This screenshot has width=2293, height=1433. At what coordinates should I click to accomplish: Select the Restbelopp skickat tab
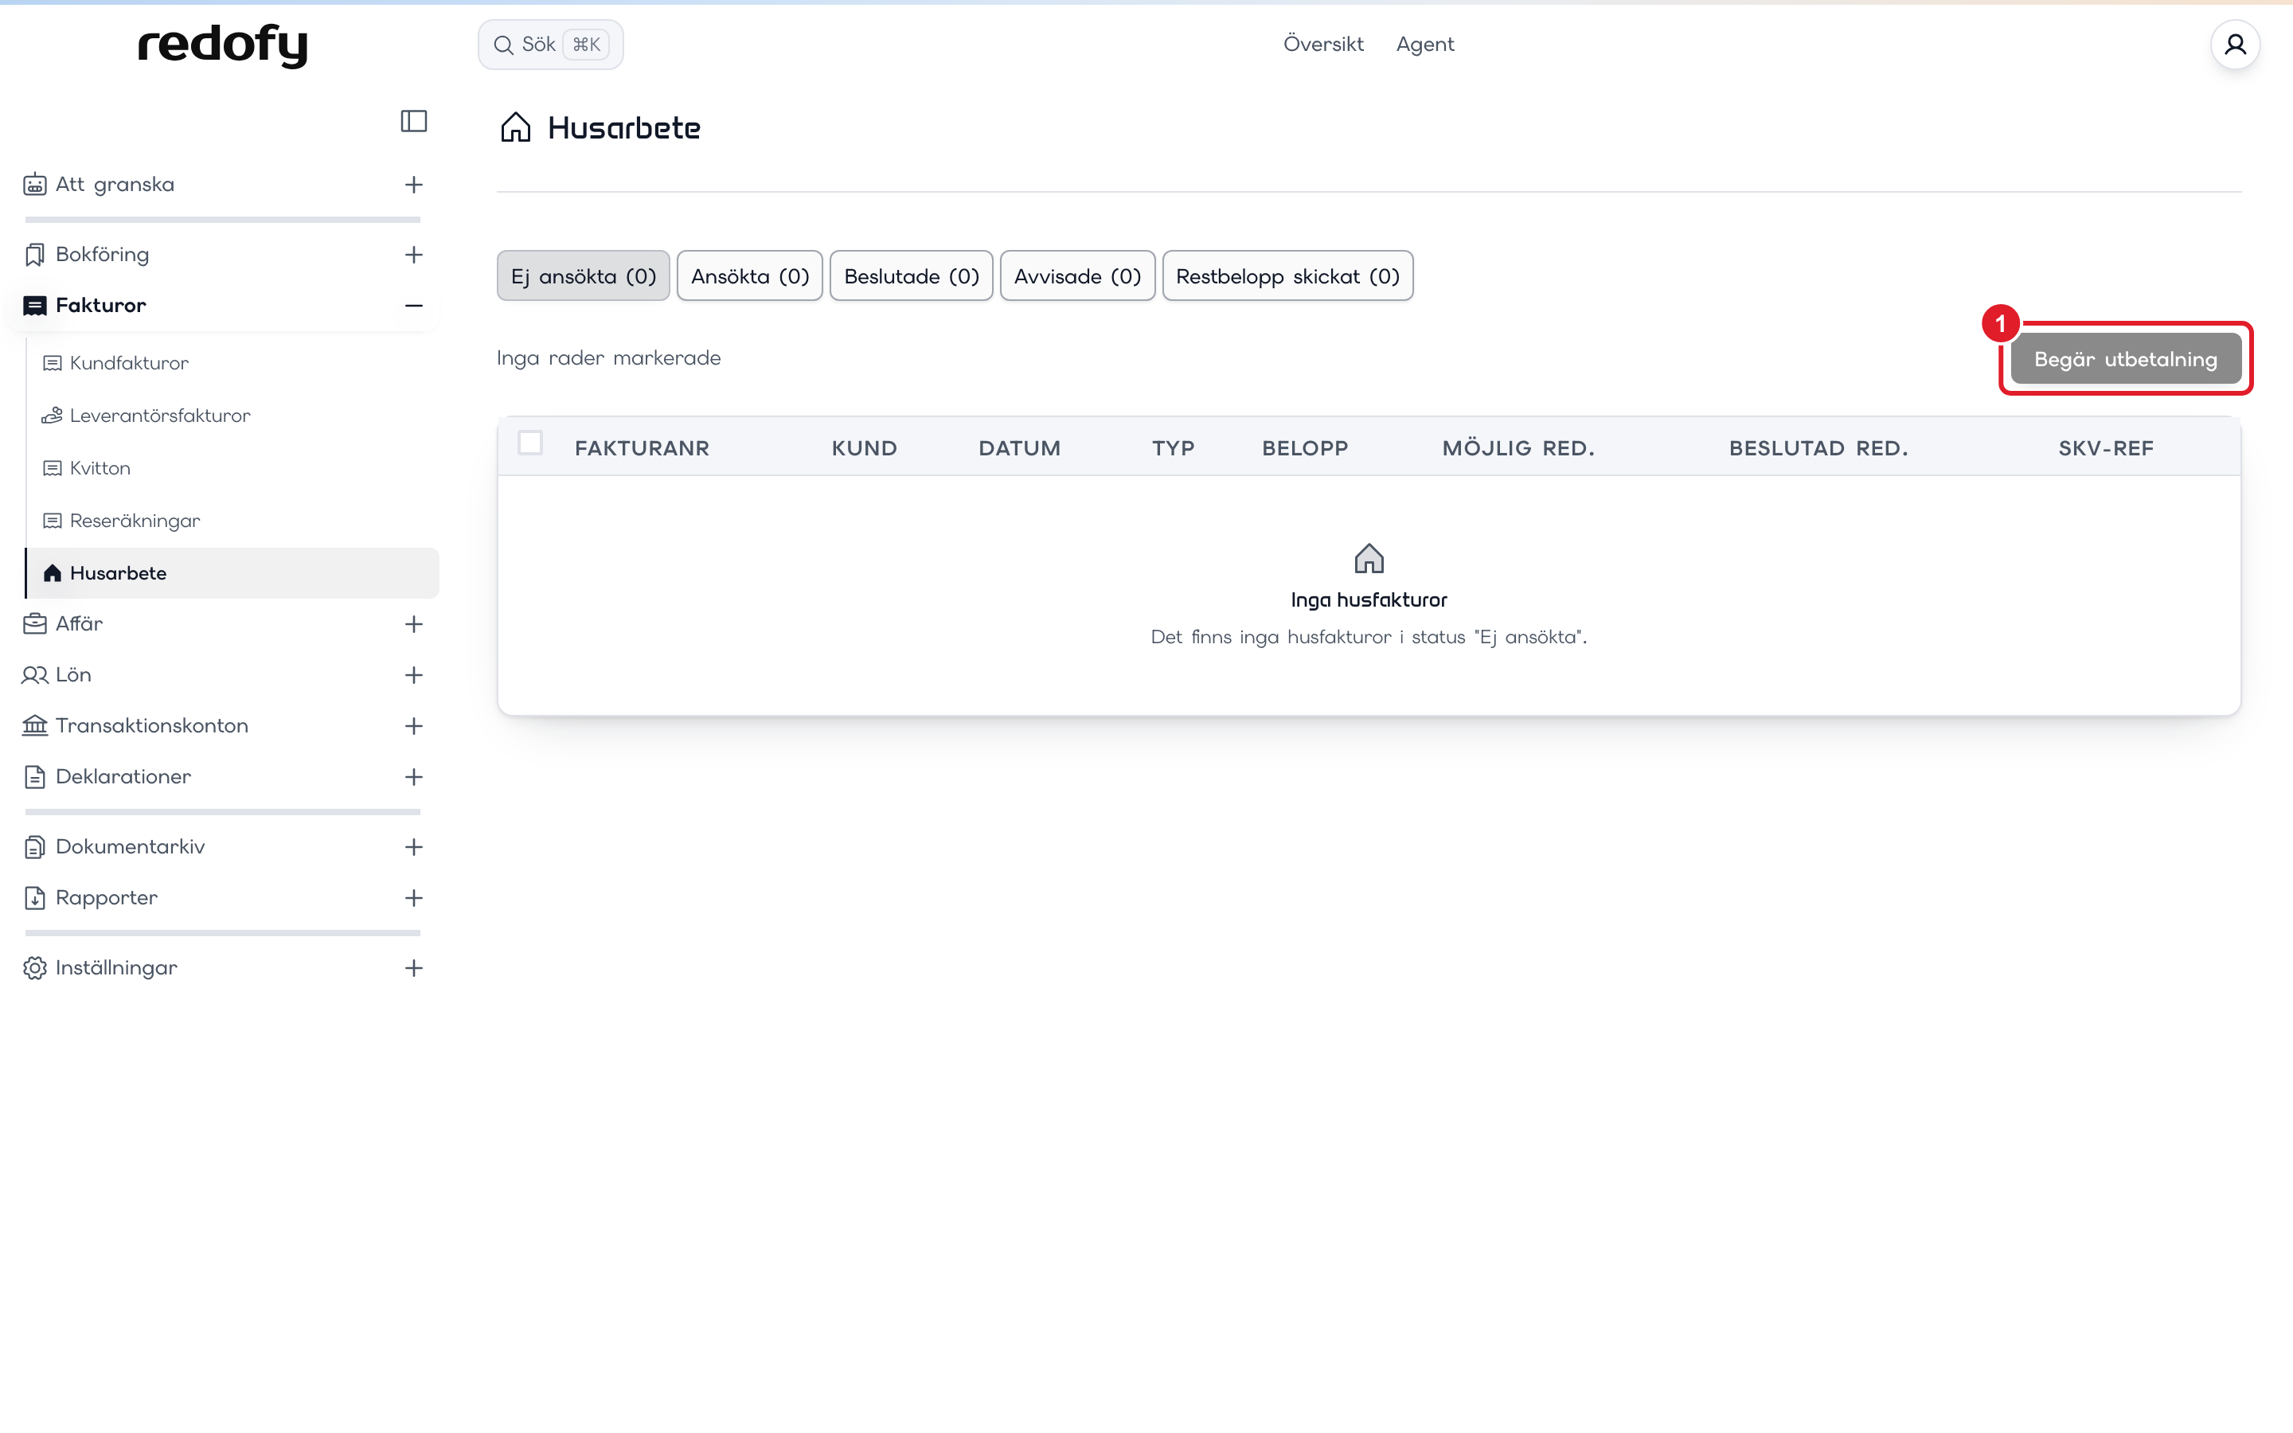click(1287, 275)
